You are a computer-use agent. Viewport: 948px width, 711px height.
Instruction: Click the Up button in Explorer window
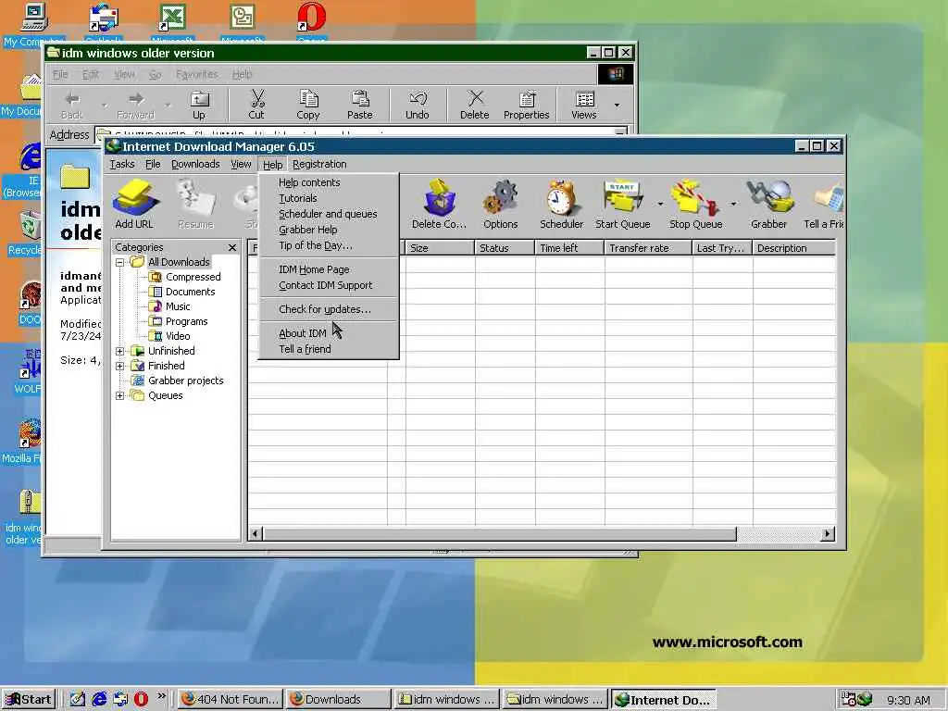(198, 105)
